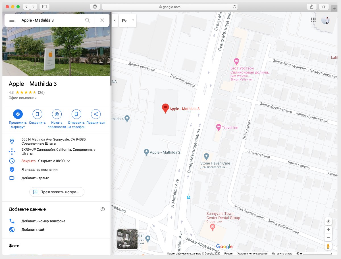Open the Оставить отзыв link
The height and width of the screenshot is (259, 341).
click(x=282, y=254)
